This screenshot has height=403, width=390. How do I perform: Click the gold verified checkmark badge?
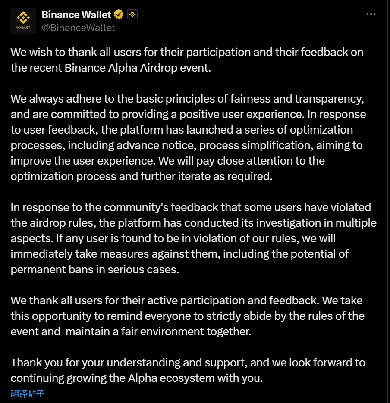pyautogui.click(x=119, y=14)
